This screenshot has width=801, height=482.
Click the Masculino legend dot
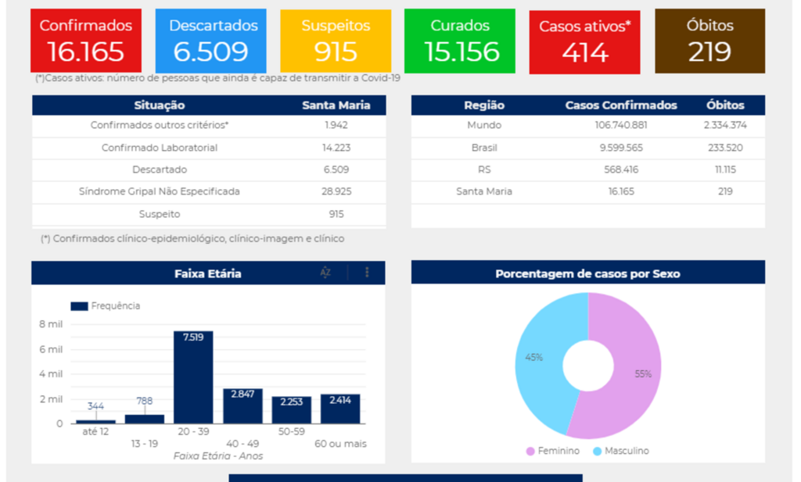(598, 452)
